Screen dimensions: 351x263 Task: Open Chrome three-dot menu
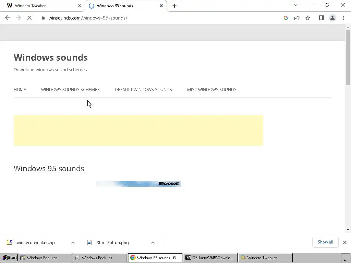pos(343,18)
